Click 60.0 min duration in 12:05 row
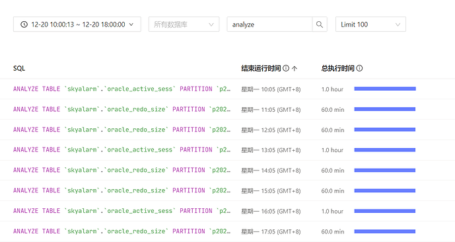This screenshot has height=242, width=455. 333,130
